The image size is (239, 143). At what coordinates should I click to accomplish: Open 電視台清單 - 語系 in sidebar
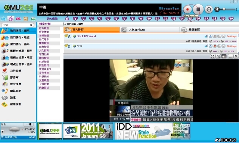pyautogui.click(x=18, y=64)
